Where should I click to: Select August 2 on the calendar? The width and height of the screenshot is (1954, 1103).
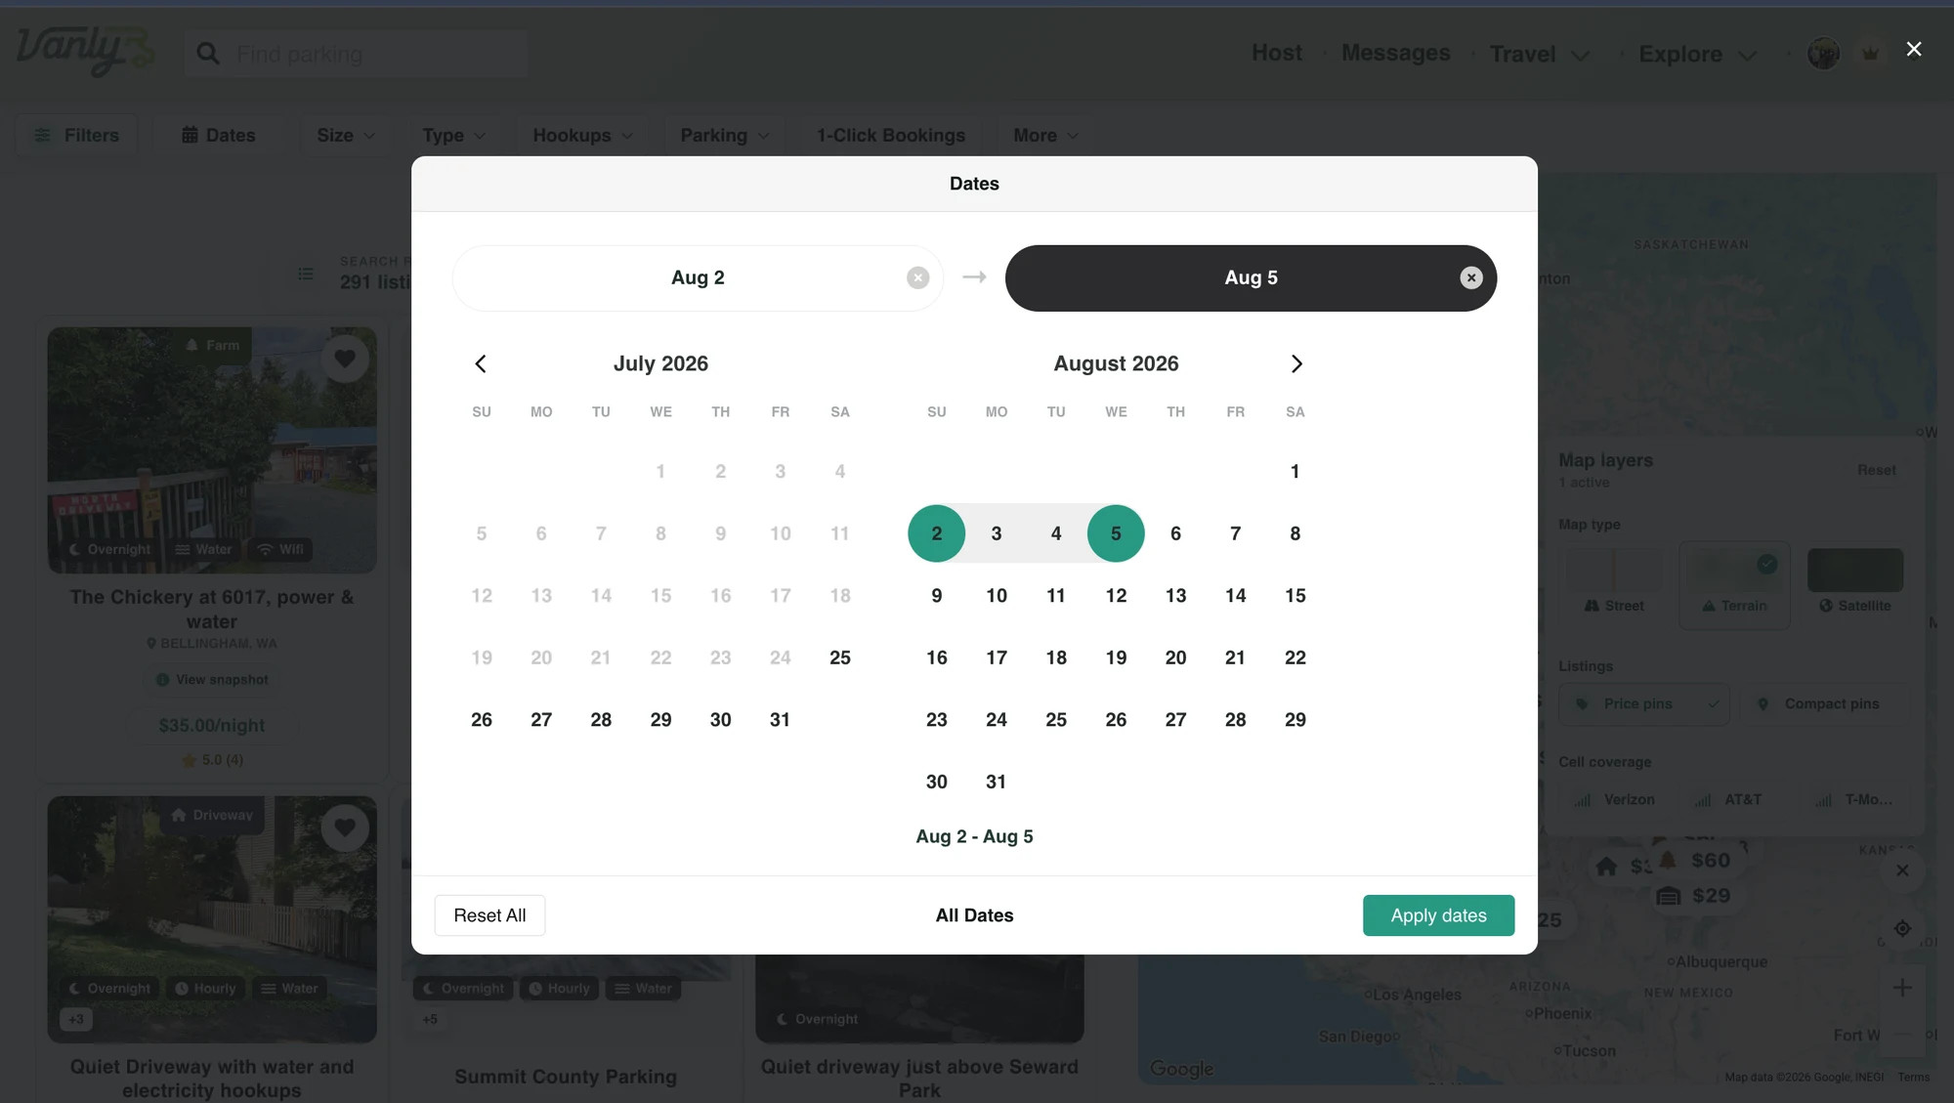click(x=936, y=533)
